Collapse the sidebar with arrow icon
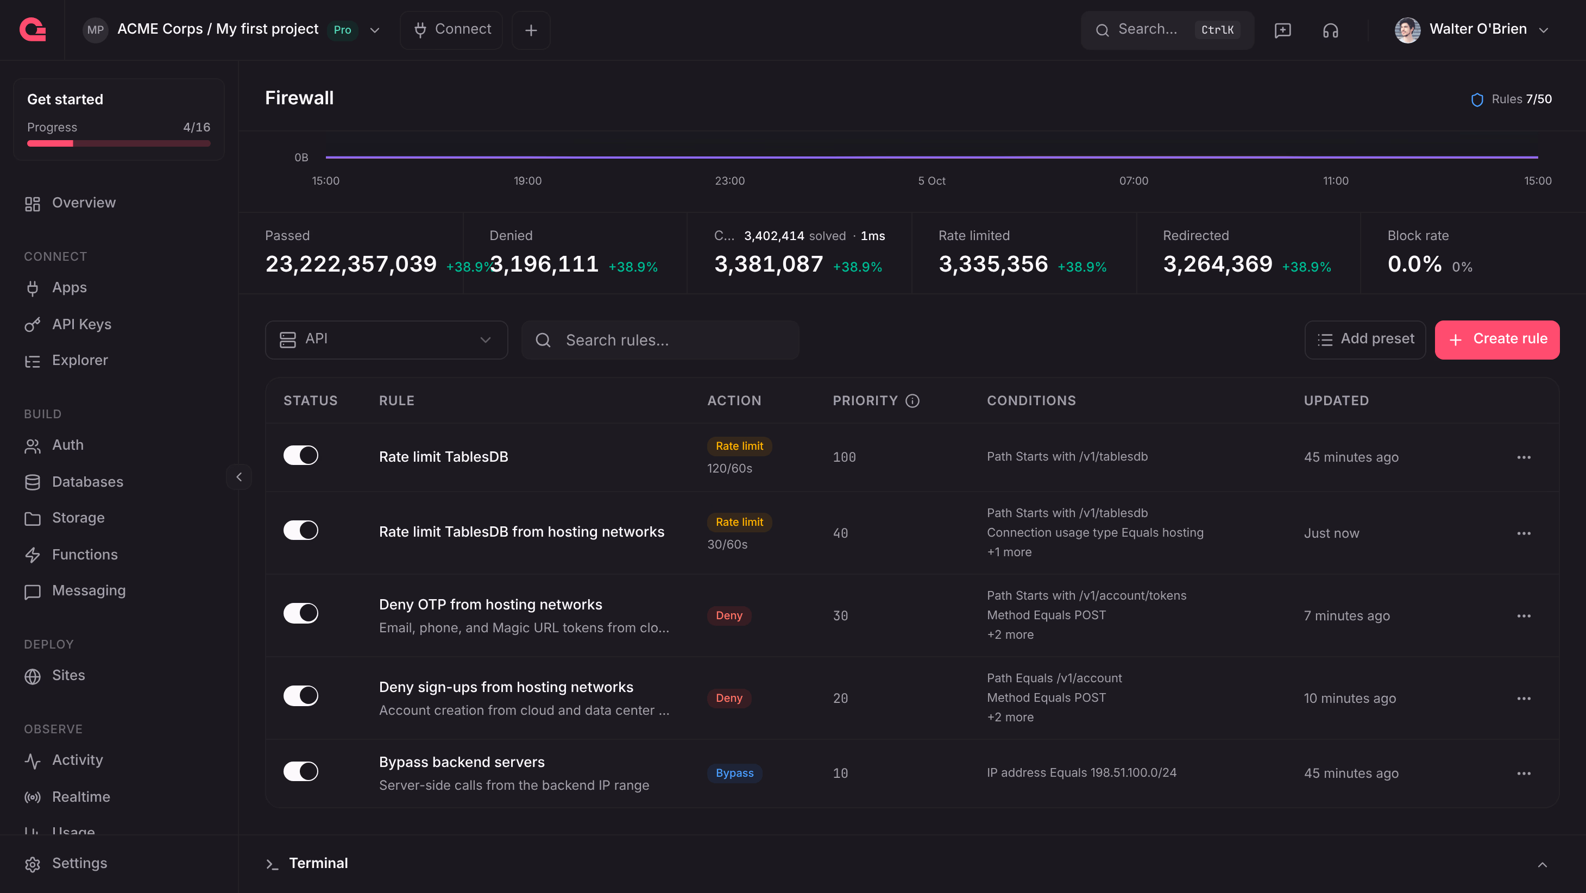This screenshot has width=1586, height=893. pos(239,477)
